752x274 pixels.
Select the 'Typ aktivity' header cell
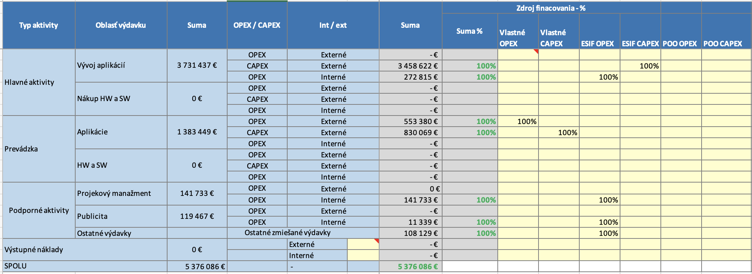(x=39, y=25)
